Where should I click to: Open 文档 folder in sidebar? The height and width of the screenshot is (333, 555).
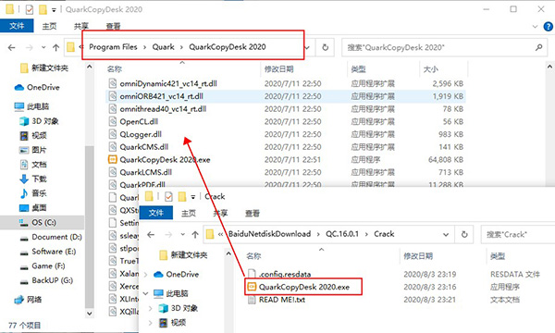click(x=33, y=165)
